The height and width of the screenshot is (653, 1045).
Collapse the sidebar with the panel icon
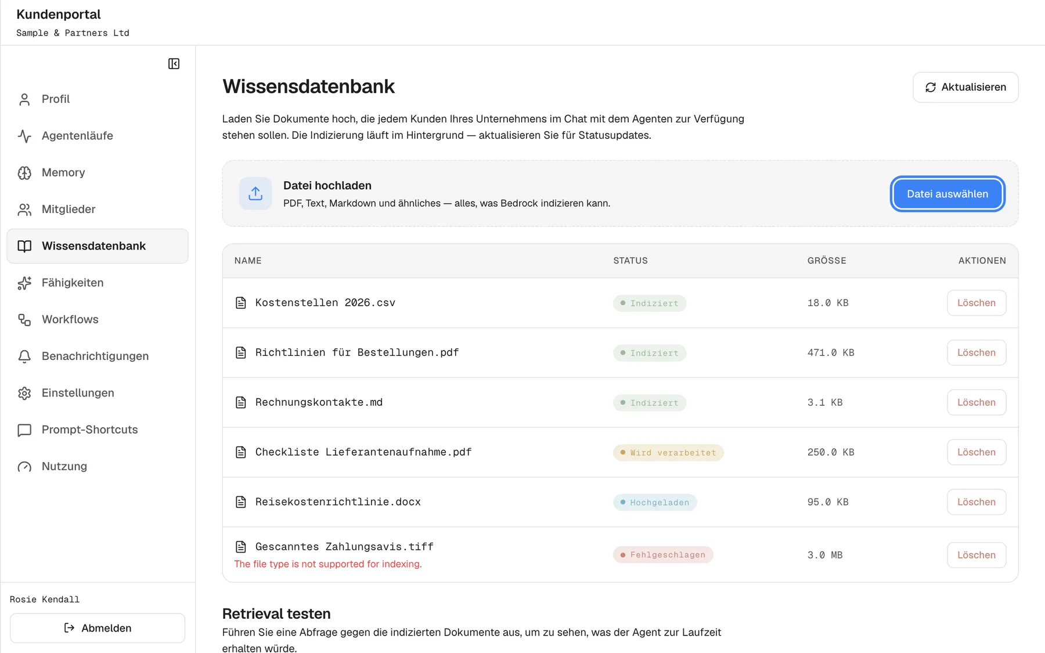click(174, 64)
